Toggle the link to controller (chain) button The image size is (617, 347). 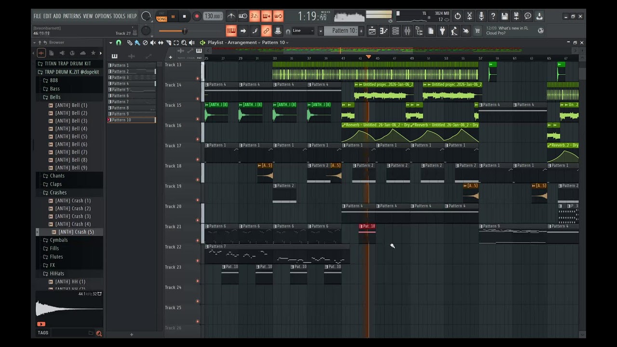pos(266,31)
